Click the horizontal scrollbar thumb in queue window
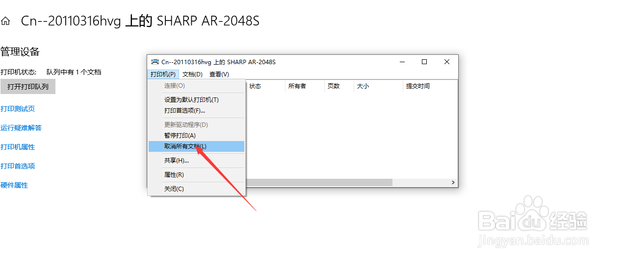The image size is (623, 262). coord(319,182)
